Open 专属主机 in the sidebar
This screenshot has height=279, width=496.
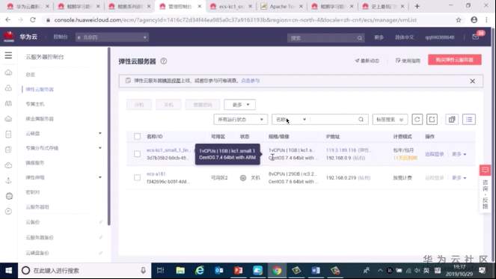pos(35,104)
